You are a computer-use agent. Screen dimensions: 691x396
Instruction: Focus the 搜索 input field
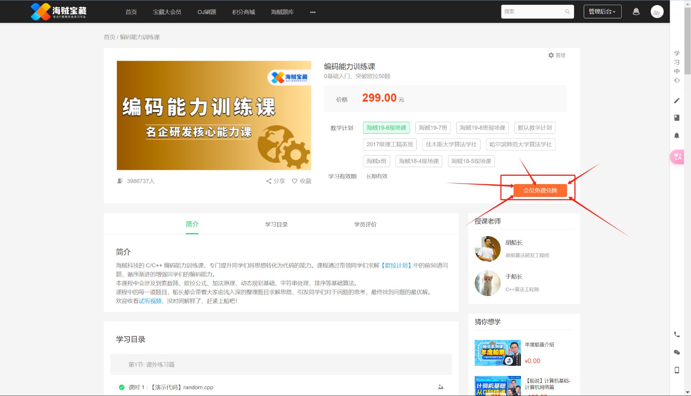pos(533,11)
